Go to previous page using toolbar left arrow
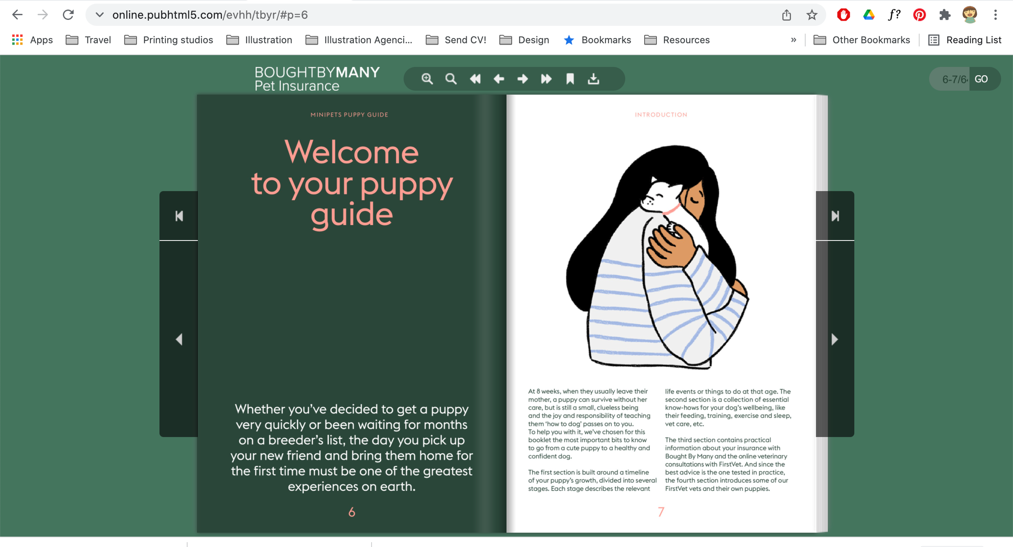Image resolution: width=1013 pixels, height=547 pixels. point(499,79)
